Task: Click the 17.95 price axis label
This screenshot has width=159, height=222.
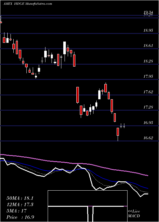Action: (x=148, y=76)
